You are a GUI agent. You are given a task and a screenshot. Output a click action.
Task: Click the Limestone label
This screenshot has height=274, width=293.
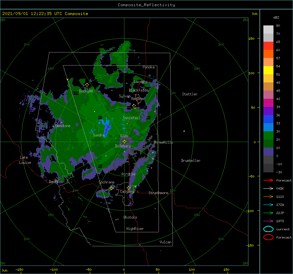[62, 126]
